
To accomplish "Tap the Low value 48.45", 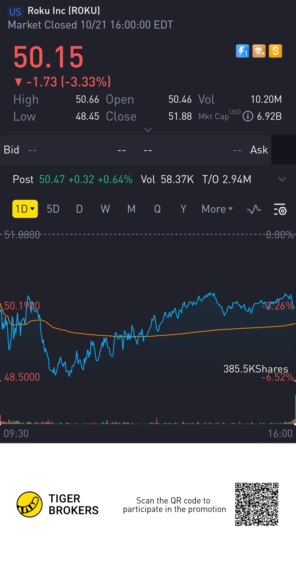I will coord(87,116).
